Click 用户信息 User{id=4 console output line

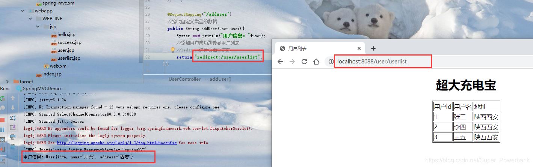[x=78, y=157]
